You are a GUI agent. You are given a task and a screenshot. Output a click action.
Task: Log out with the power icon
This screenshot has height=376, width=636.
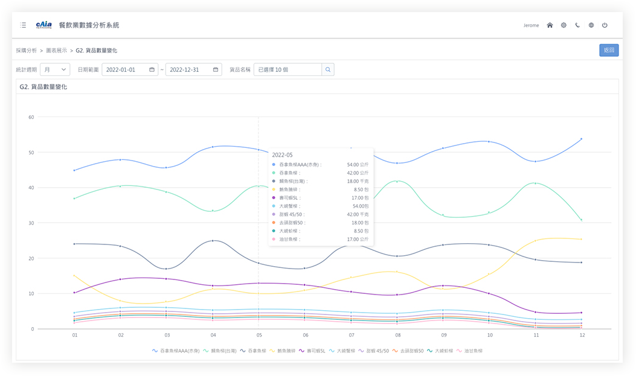click(x=605, y=25)
